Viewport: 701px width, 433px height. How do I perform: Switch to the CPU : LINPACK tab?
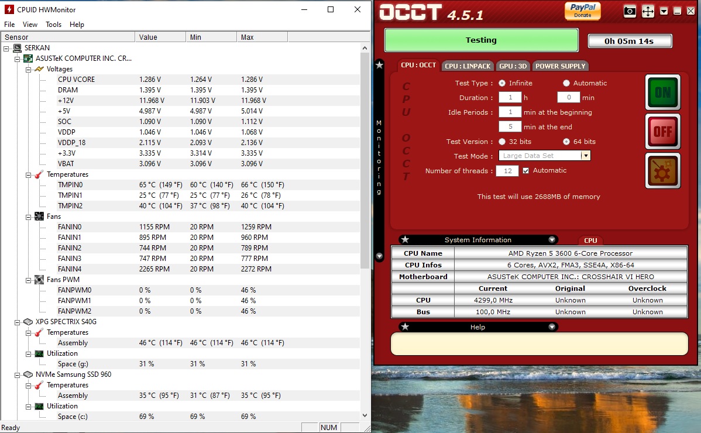[468, 66]
